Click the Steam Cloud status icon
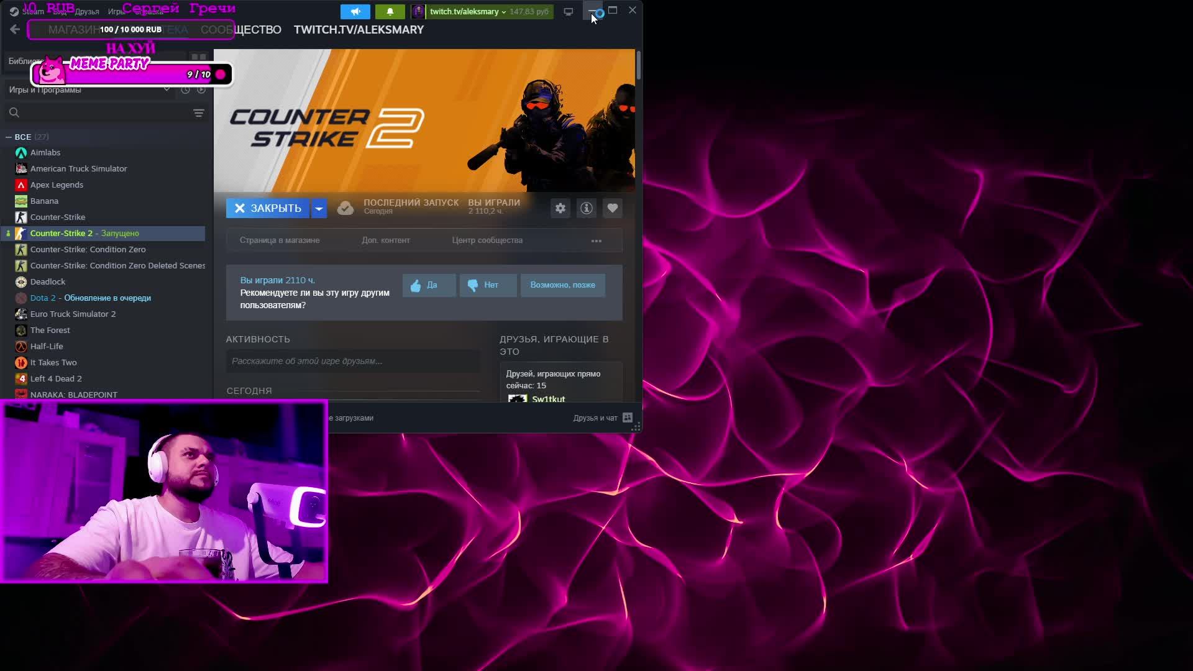 coord(345,208)
